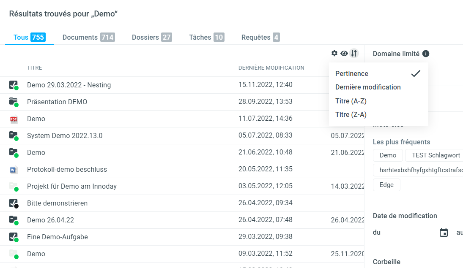463x268 pixels.
Task: Filter by TEST Schlagwort keyword tag
Action: [436, 155]
